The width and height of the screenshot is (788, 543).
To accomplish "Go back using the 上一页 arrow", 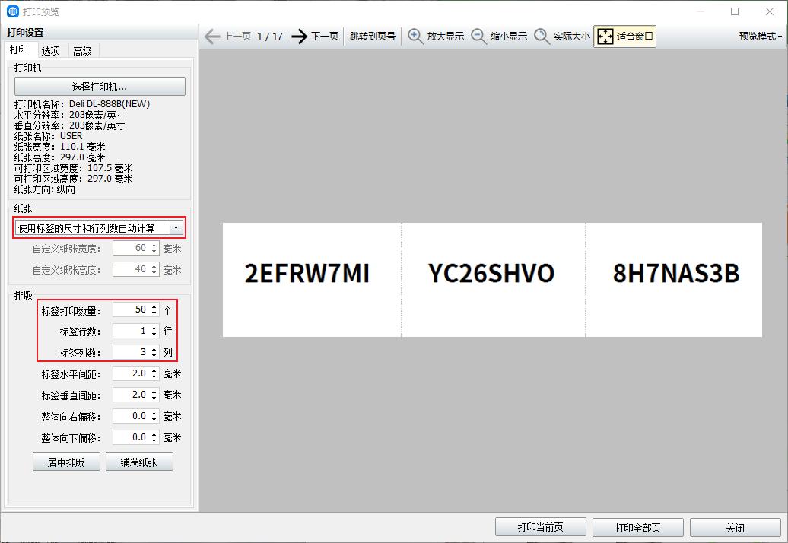I will pyautogui.click(x=211, y=35).
